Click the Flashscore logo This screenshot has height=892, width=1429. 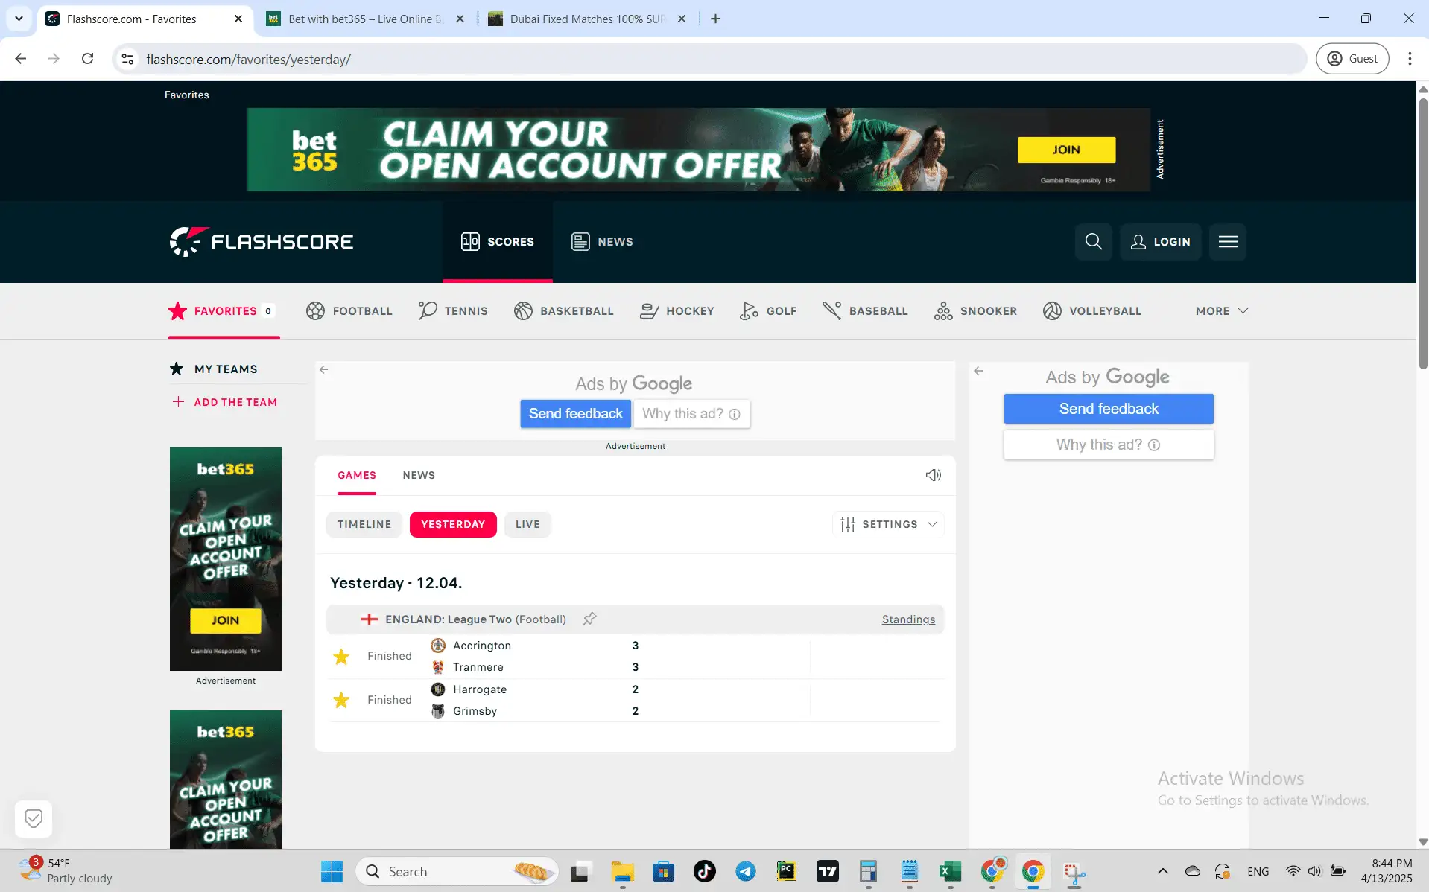click(x=262, y=241)
